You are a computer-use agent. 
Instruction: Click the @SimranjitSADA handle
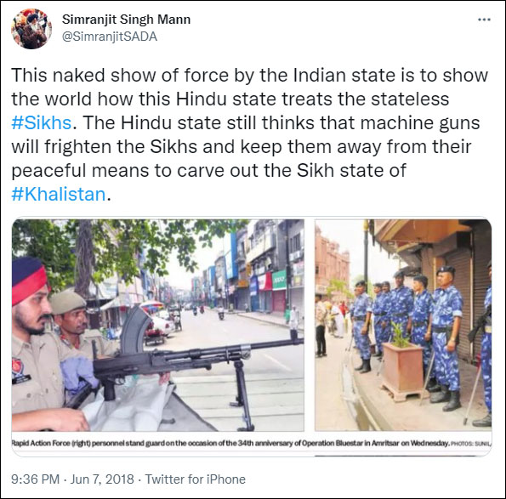pos(110,37)
